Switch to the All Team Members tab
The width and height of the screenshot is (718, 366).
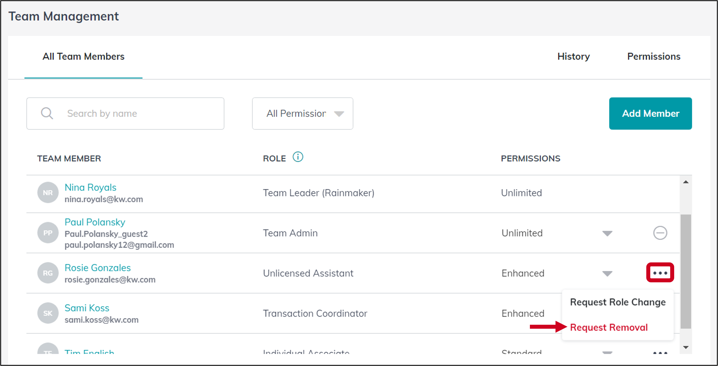tap(83, 56)
